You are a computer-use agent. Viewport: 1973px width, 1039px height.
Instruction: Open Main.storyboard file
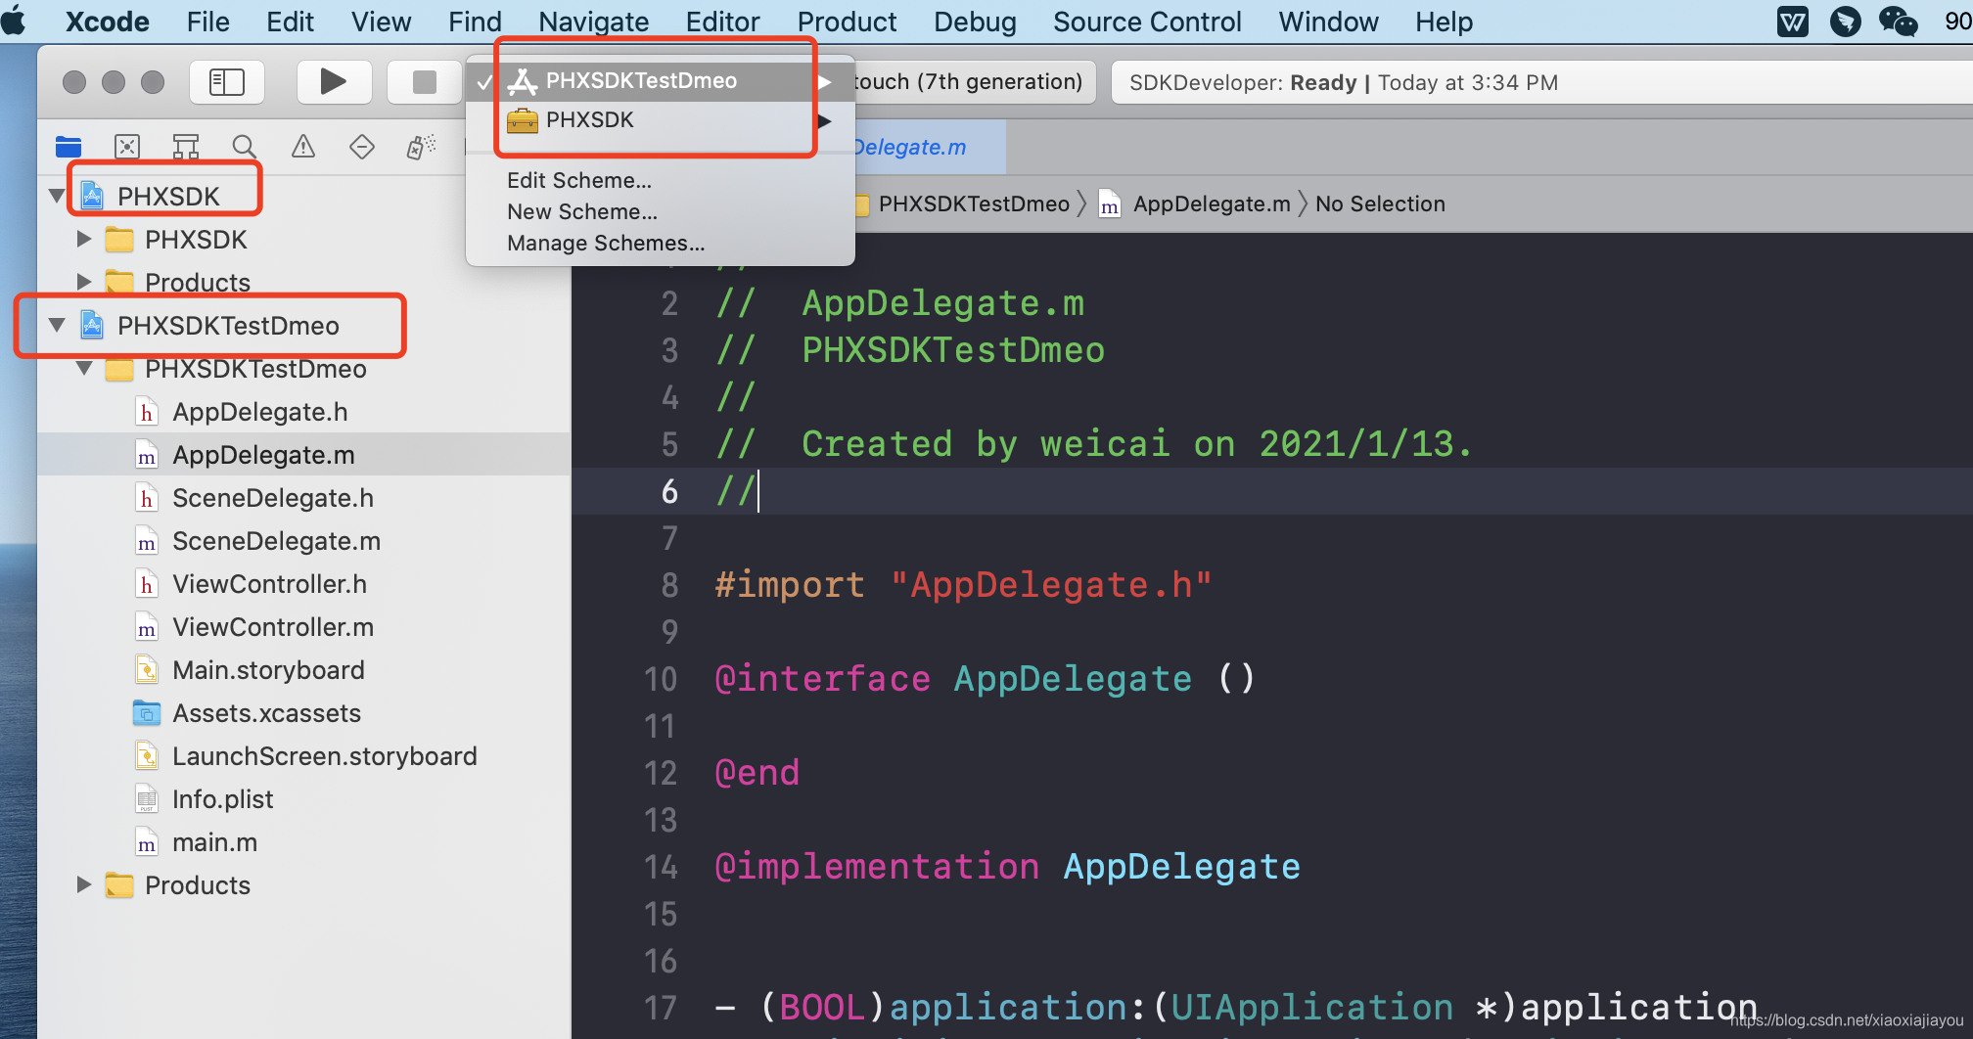[x=268, y=670]
